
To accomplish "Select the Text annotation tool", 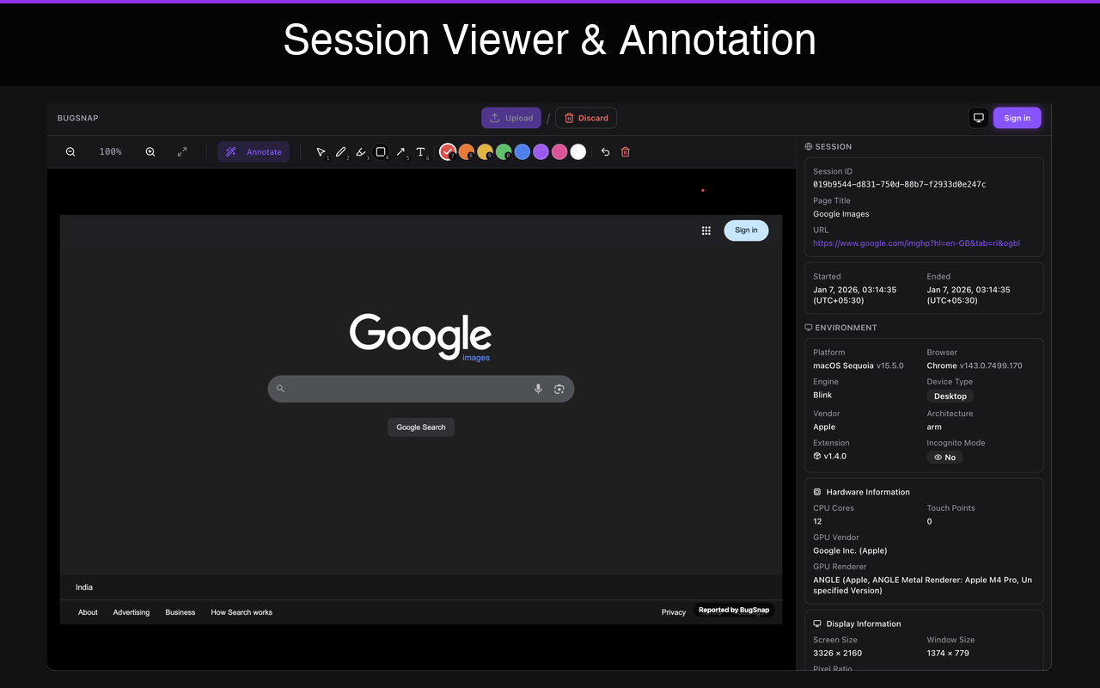I will click(420, 151).
